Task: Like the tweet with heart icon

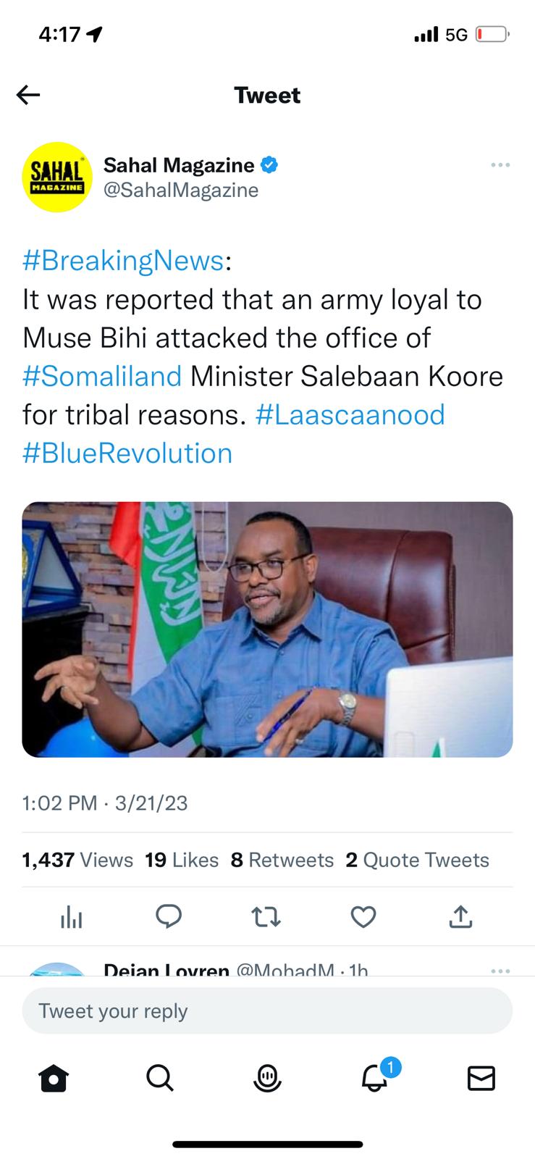Action: pos(363,918)
